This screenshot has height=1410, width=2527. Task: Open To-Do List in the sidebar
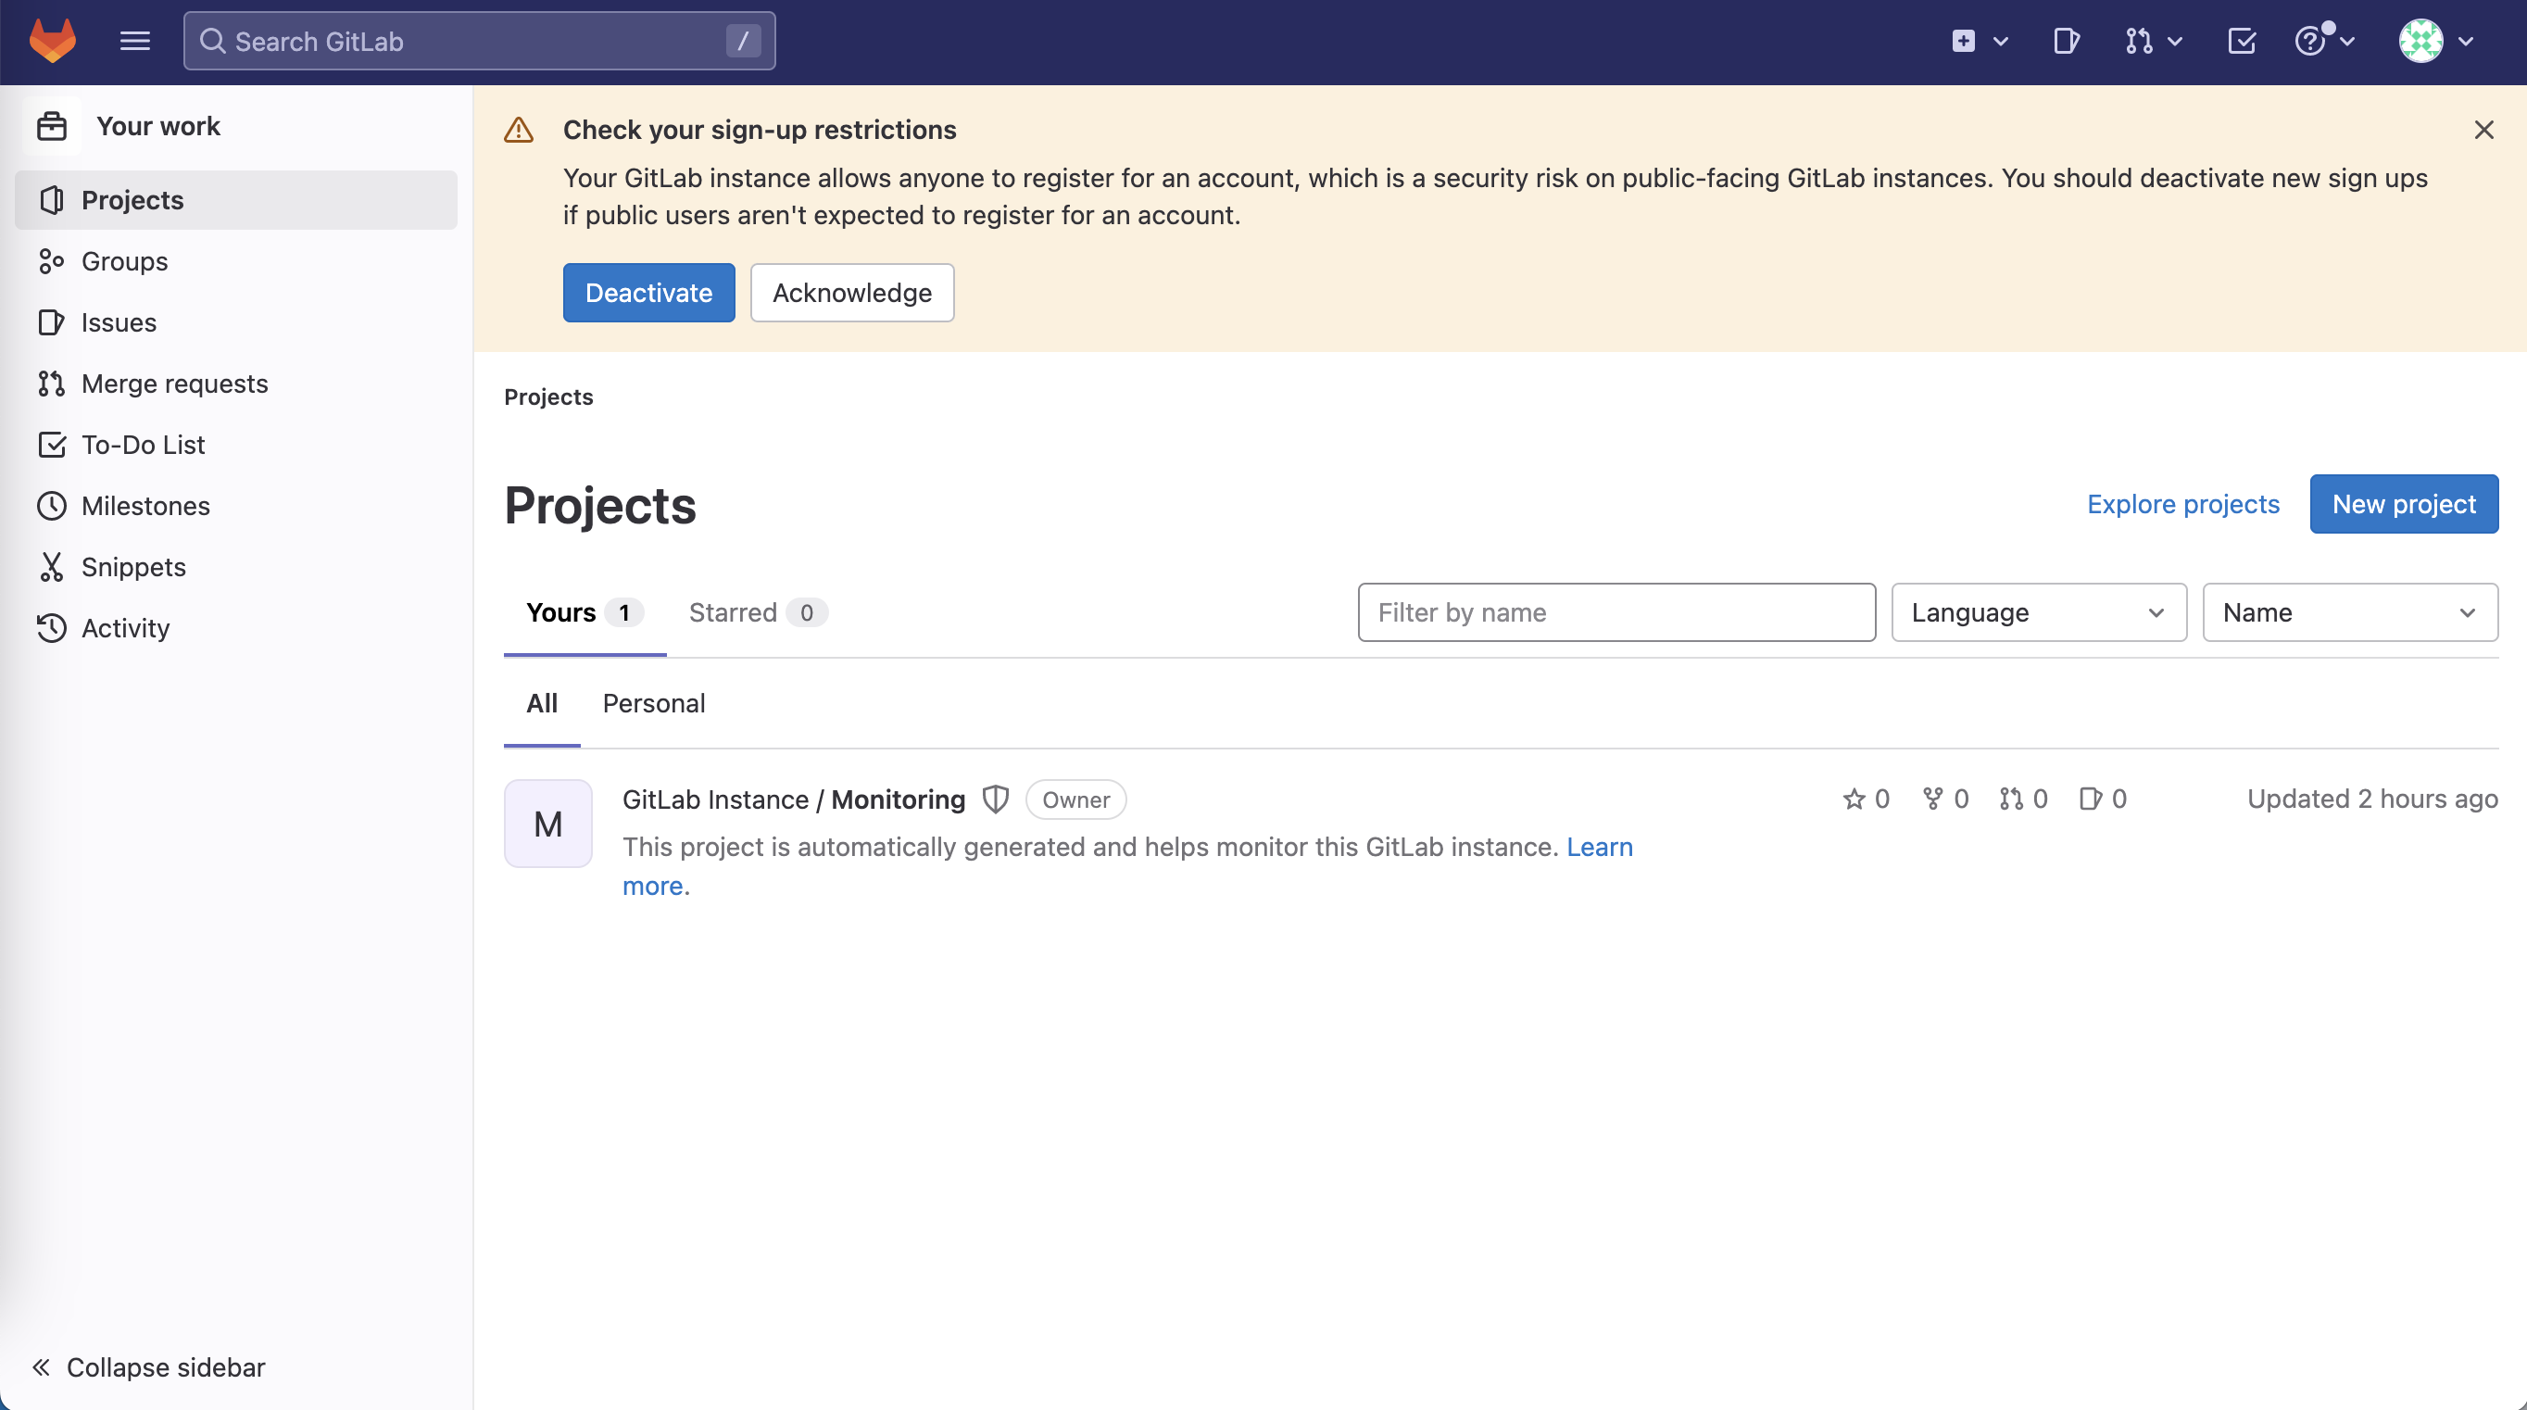(x=235, y=445)
